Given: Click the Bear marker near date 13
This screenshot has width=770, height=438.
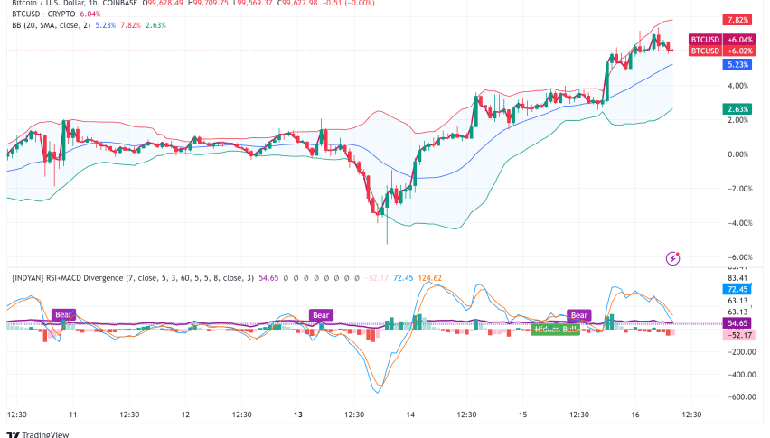Looking at the screenshot, I should coord(321,315).
